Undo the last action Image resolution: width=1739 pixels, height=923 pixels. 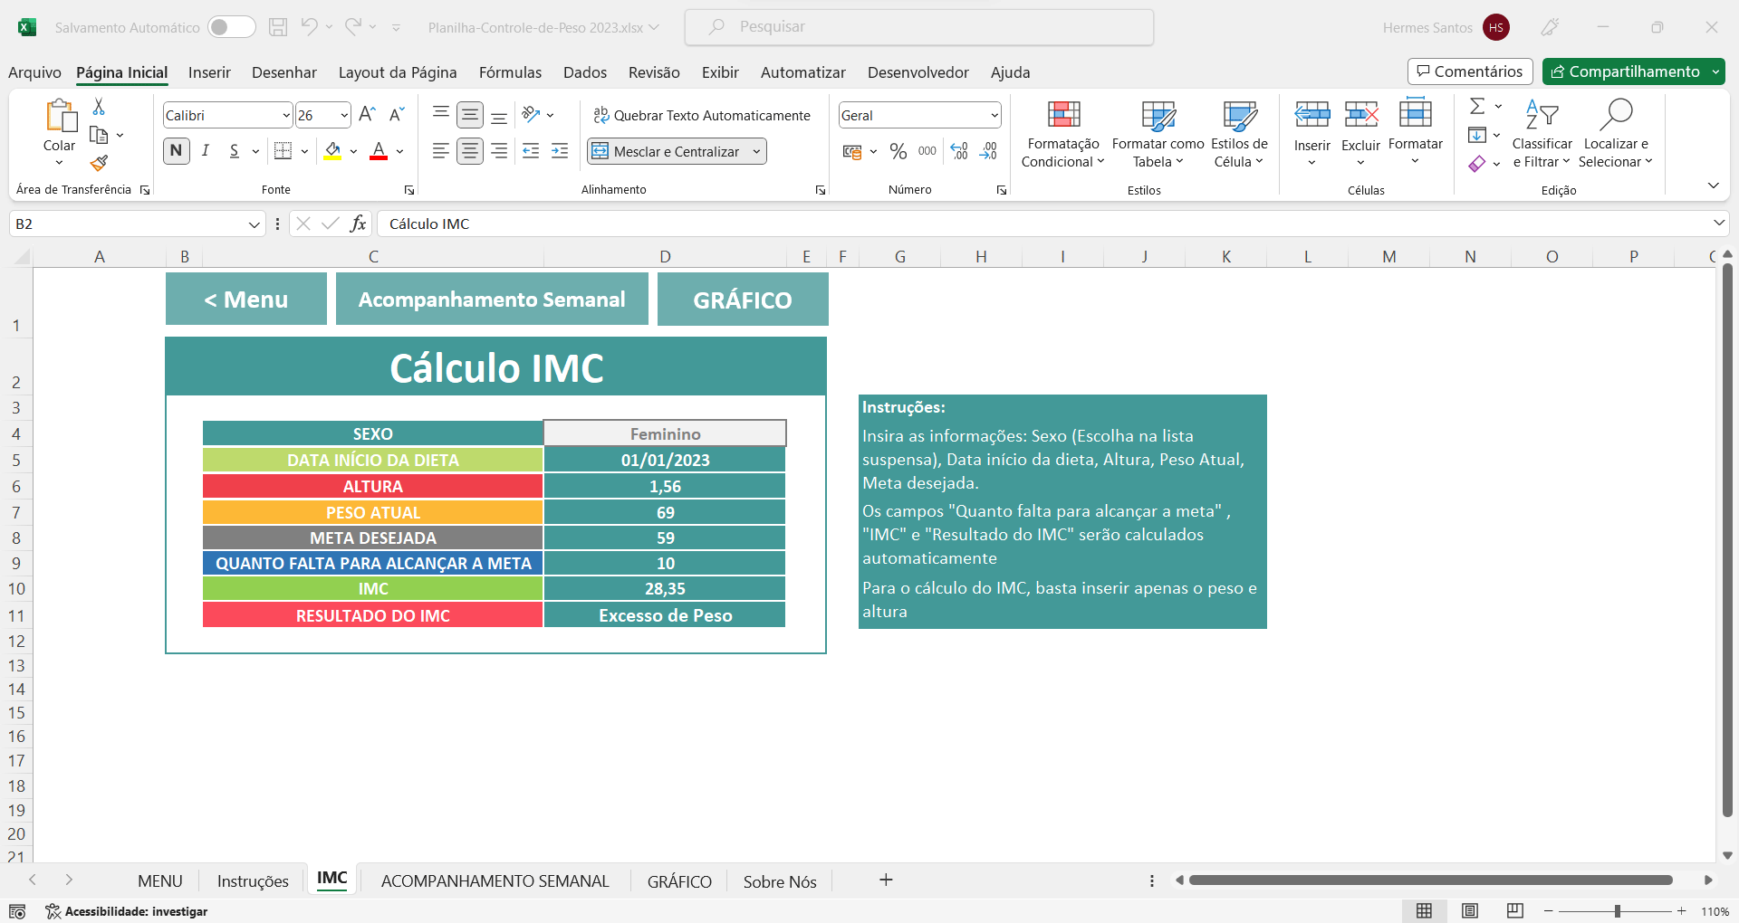(309, 27)
